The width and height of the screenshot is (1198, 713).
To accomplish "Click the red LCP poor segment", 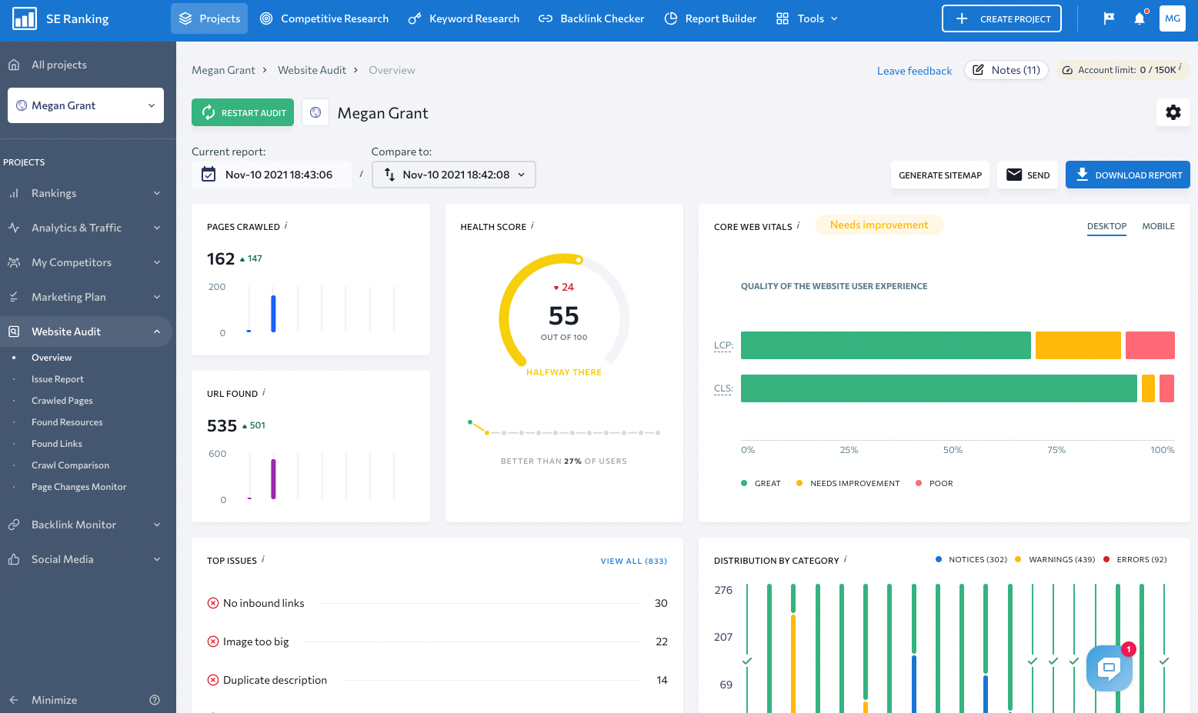I will (x=1150, y=345).
